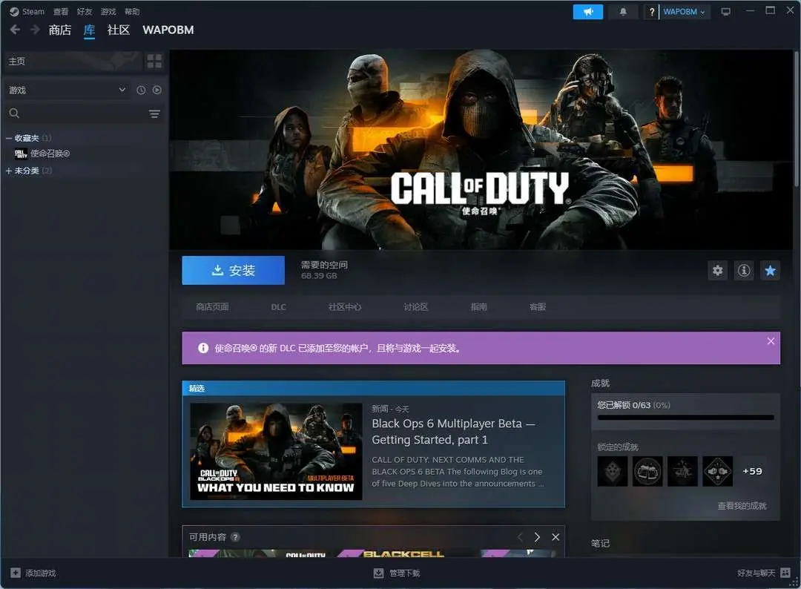The image size is (801, 589).
Task: Sort library by recent activity clock icon
Action: [141, 90]
